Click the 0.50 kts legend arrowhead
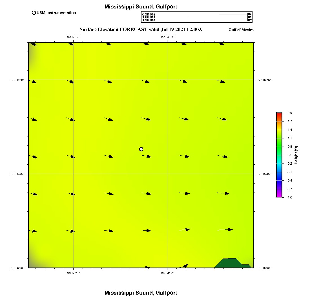 pyautogui.click(x=249, y=14)
